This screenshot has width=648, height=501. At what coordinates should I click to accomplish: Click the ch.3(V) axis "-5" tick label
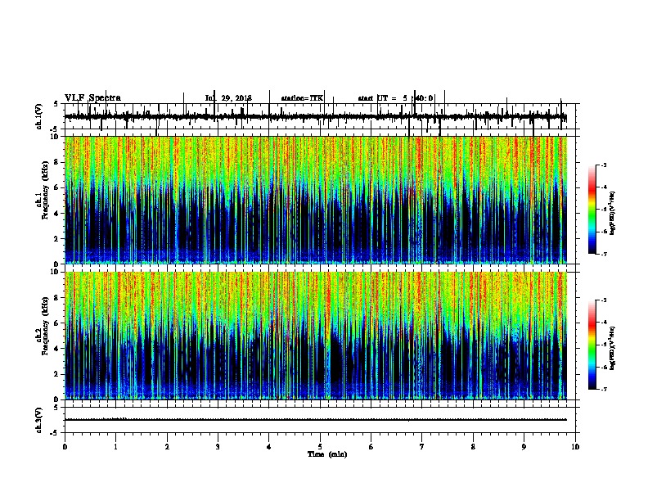[55, 433]
